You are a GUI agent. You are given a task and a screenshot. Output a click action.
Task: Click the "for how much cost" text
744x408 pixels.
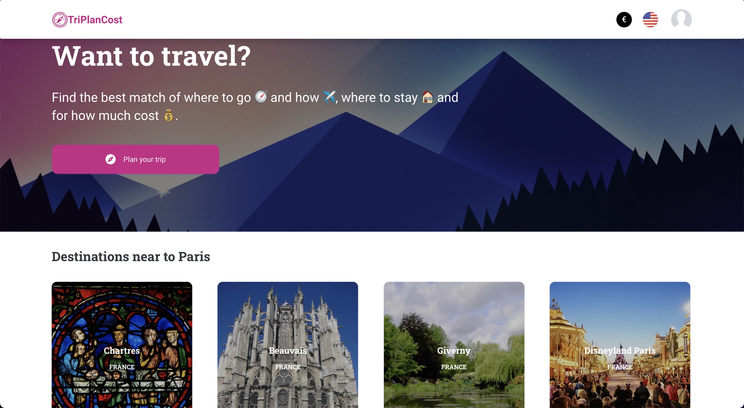(105, 116)
